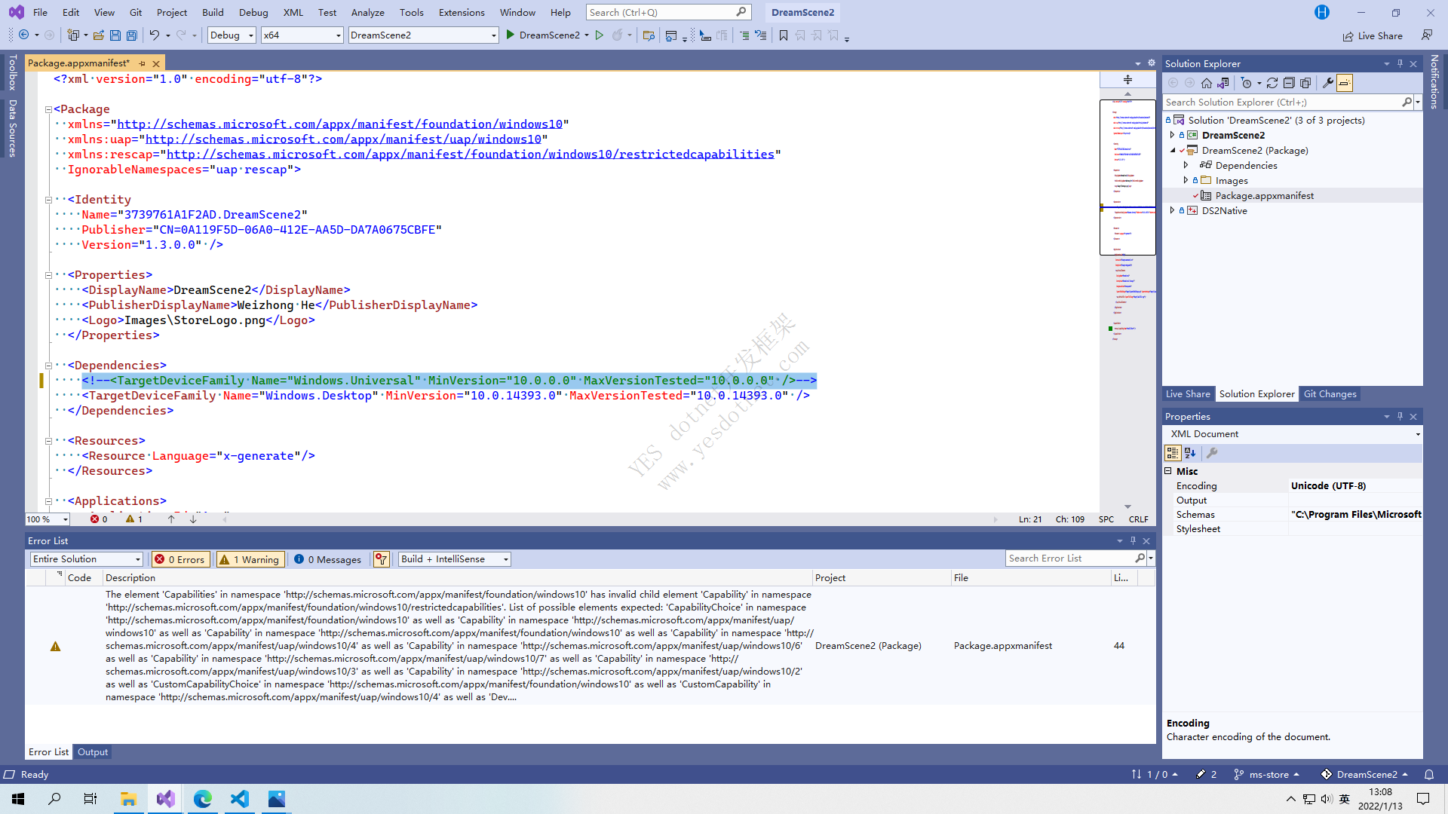Select Package.appxmanifest in Solution Explorer

1264,196
